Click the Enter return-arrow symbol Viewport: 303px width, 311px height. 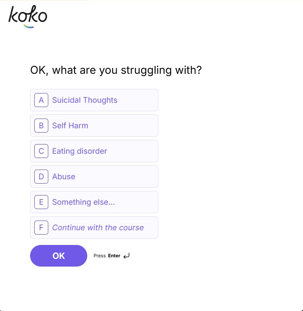126,255
